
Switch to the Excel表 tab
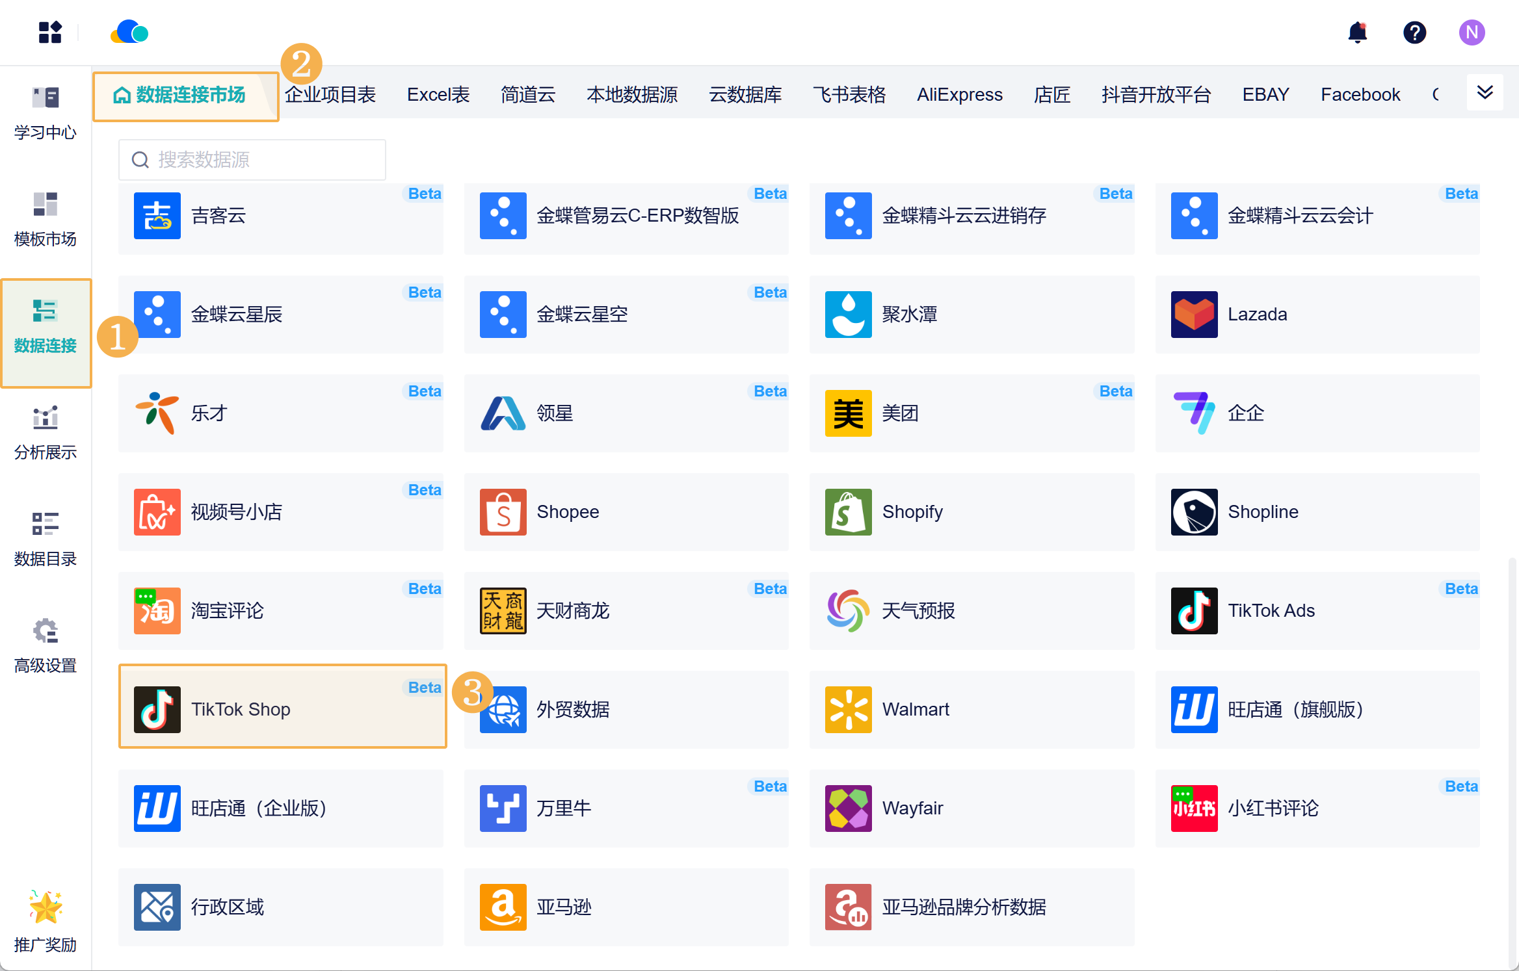coord(438,95)
